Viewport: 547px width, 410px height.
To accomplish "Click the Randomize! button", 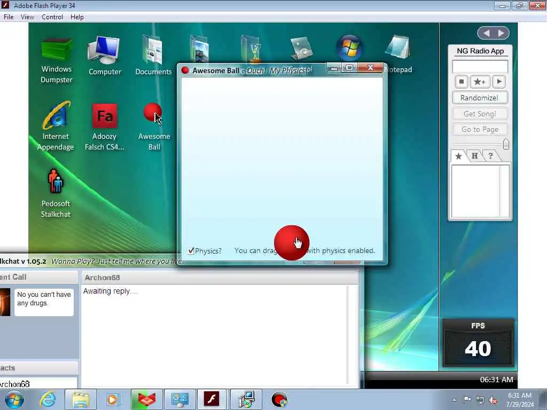I will pos(480,98).
